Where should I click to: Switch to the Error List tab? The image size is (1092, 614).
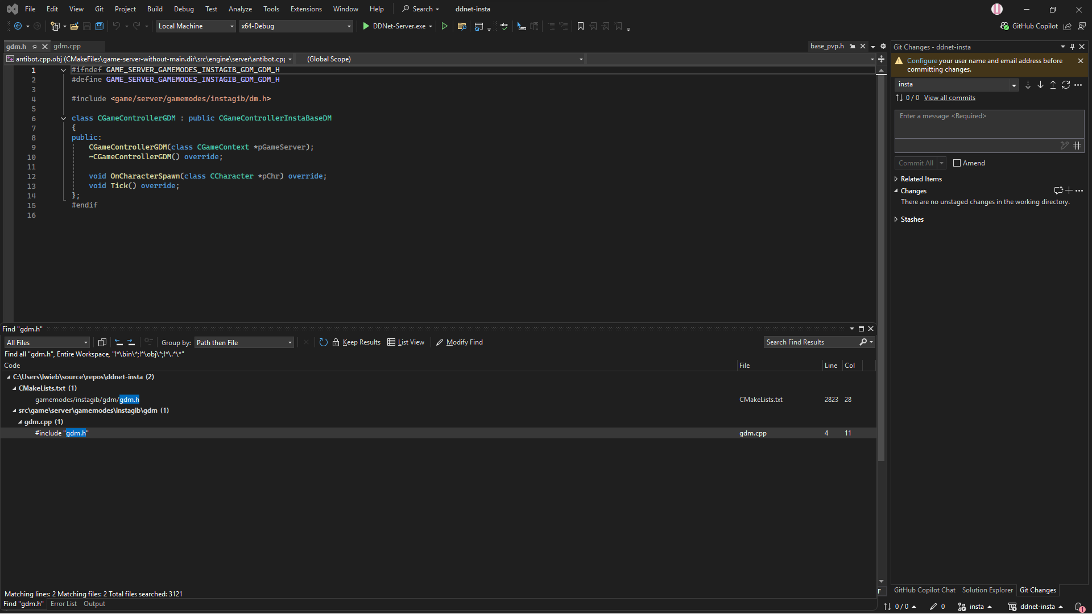63,604
